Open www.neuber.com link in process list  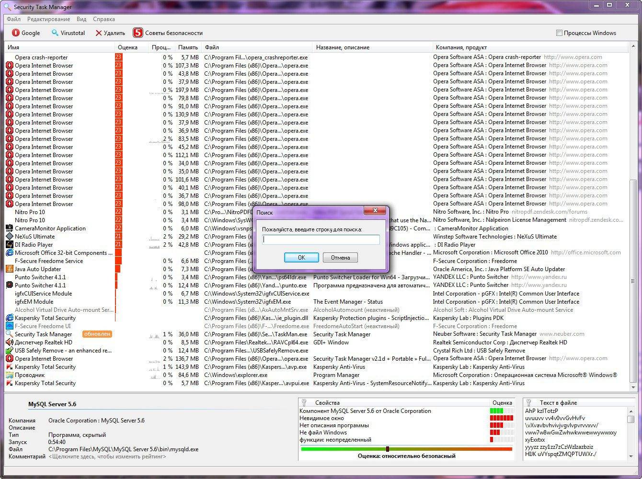(x=562, y=334)
